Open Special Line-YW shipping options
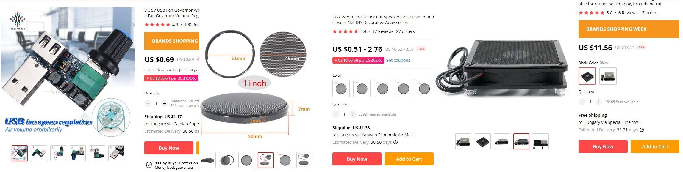This screenshot has width=683, height=172. (640, 122)
